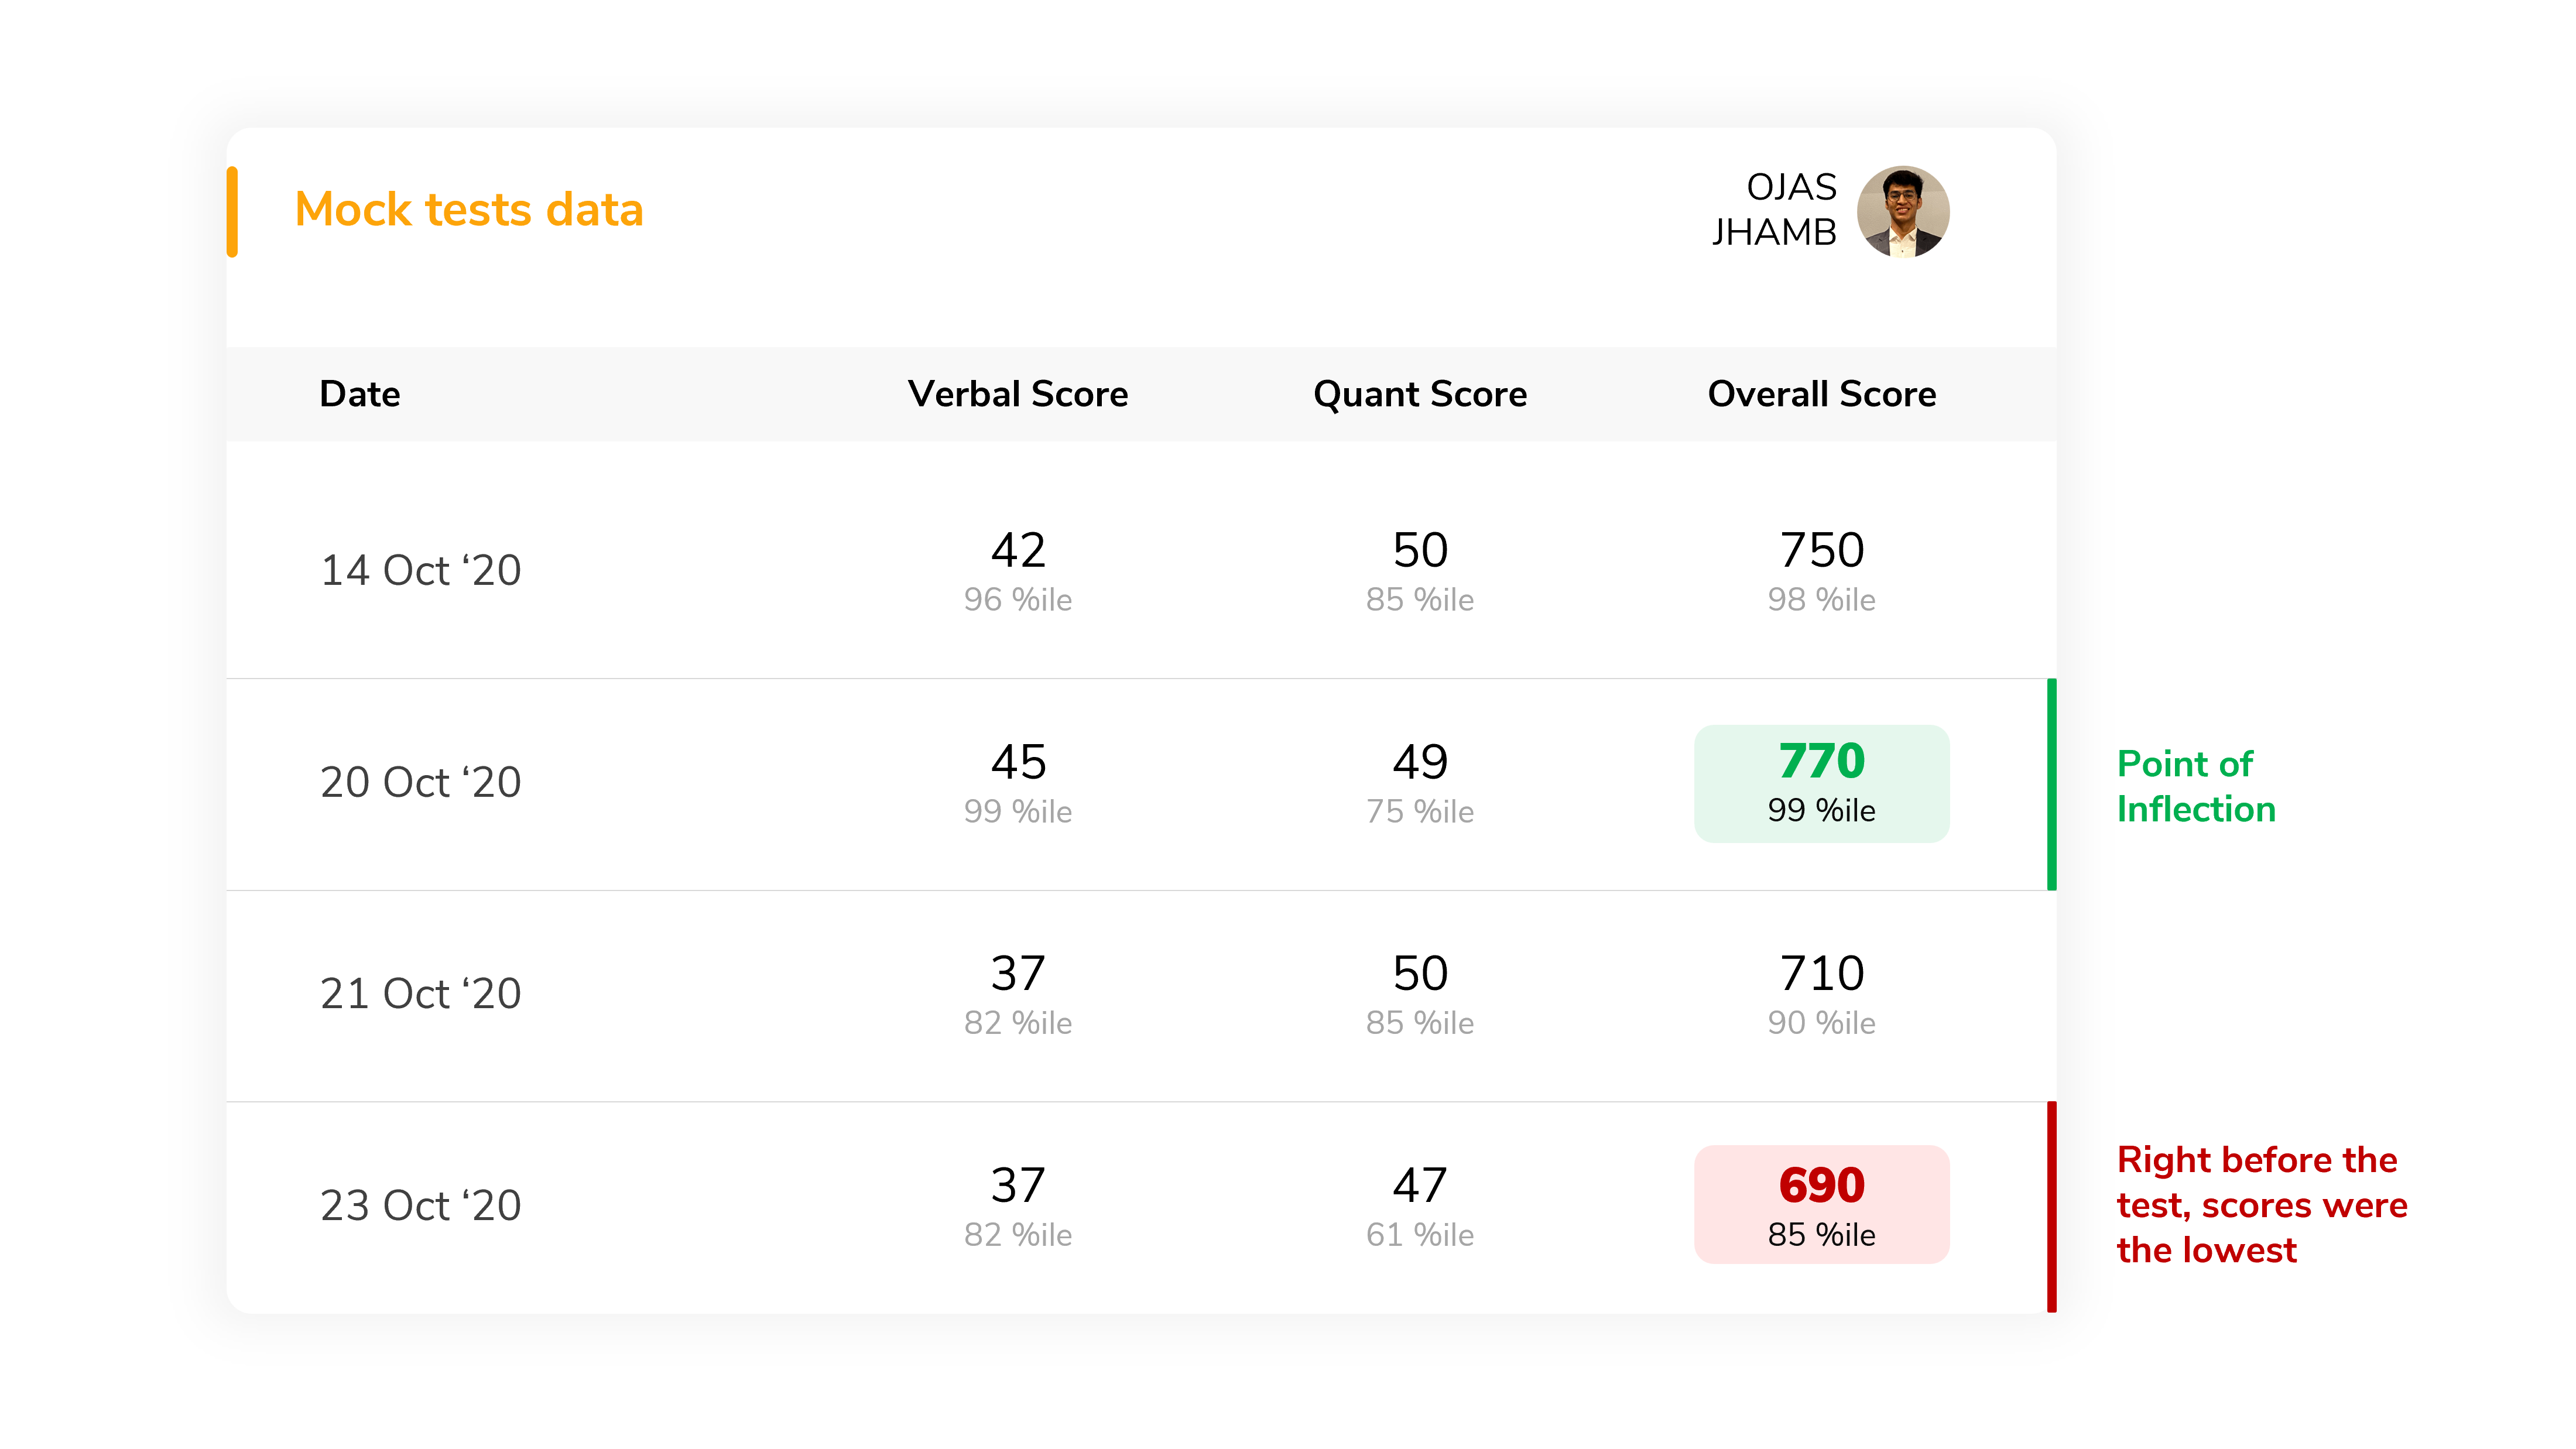The height and width of the screenshot is (1449, 2576).
Task: Click the Verbal Score column header
Action: pos(1017,394)
